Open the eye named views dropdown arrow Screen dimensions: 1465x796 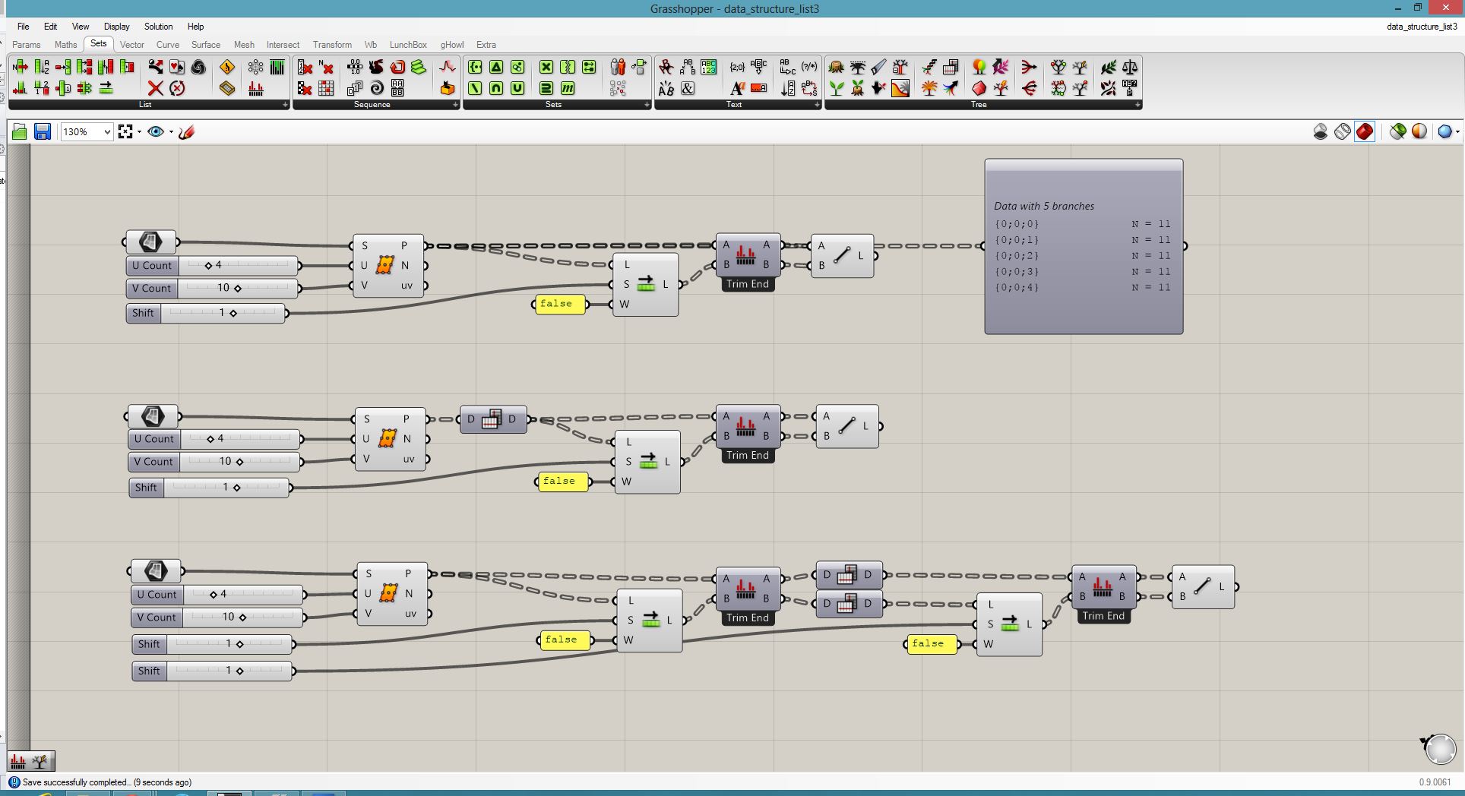[x=171, y=132]
